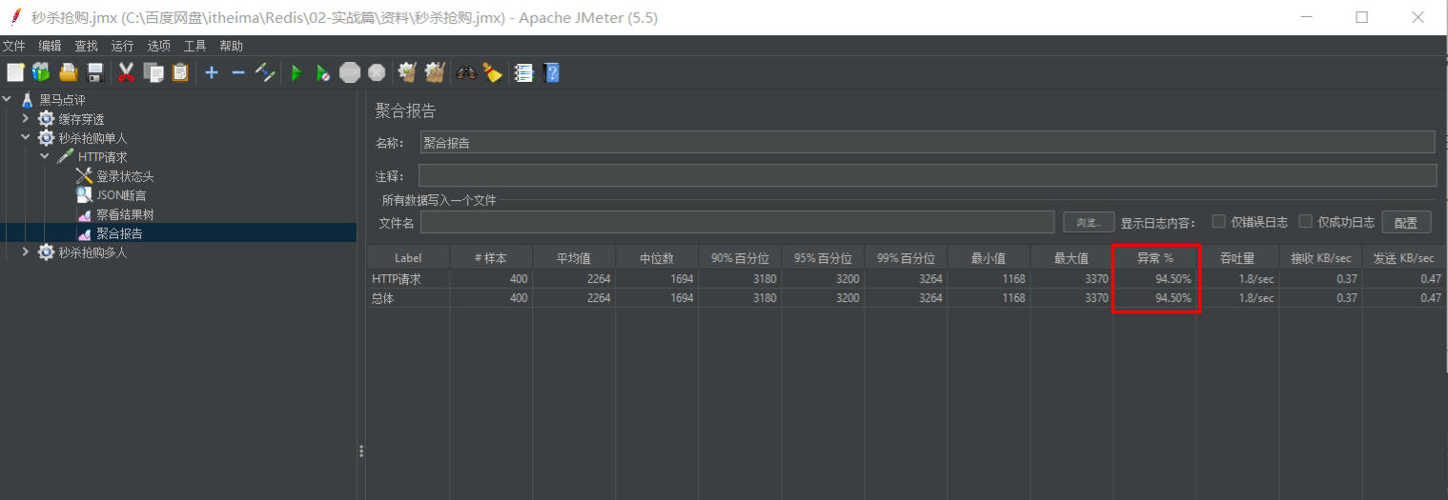Collapse the HTTP请求 node arrow
The height and width of the screenshot is (500, 1448).
tap(45, 156)
